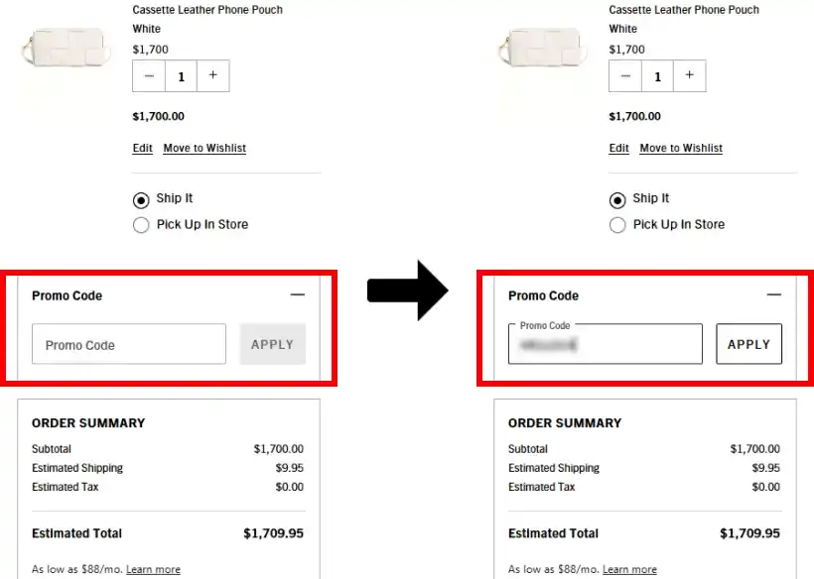
Task: Click Move to Wishlist in right panel
Action: click(x=681, y=149)
